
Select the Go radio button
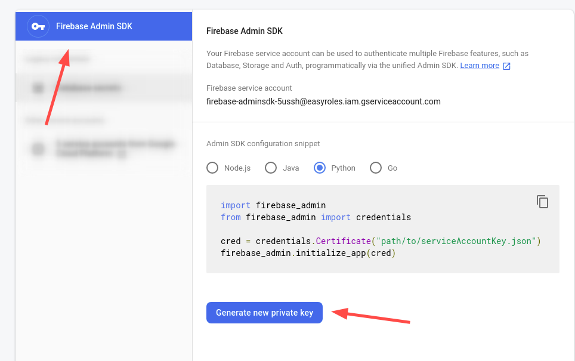pos(376,168)
